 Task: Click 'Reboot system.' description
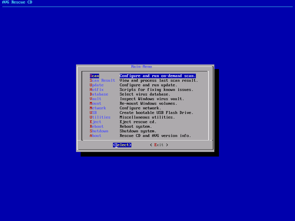pyautogui.click(x=136, y=127)
